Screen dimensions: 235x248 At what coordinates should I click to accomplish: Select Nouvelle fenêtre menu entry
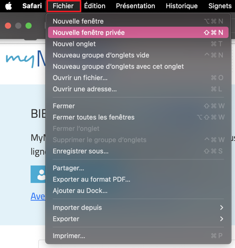(138, 21)
